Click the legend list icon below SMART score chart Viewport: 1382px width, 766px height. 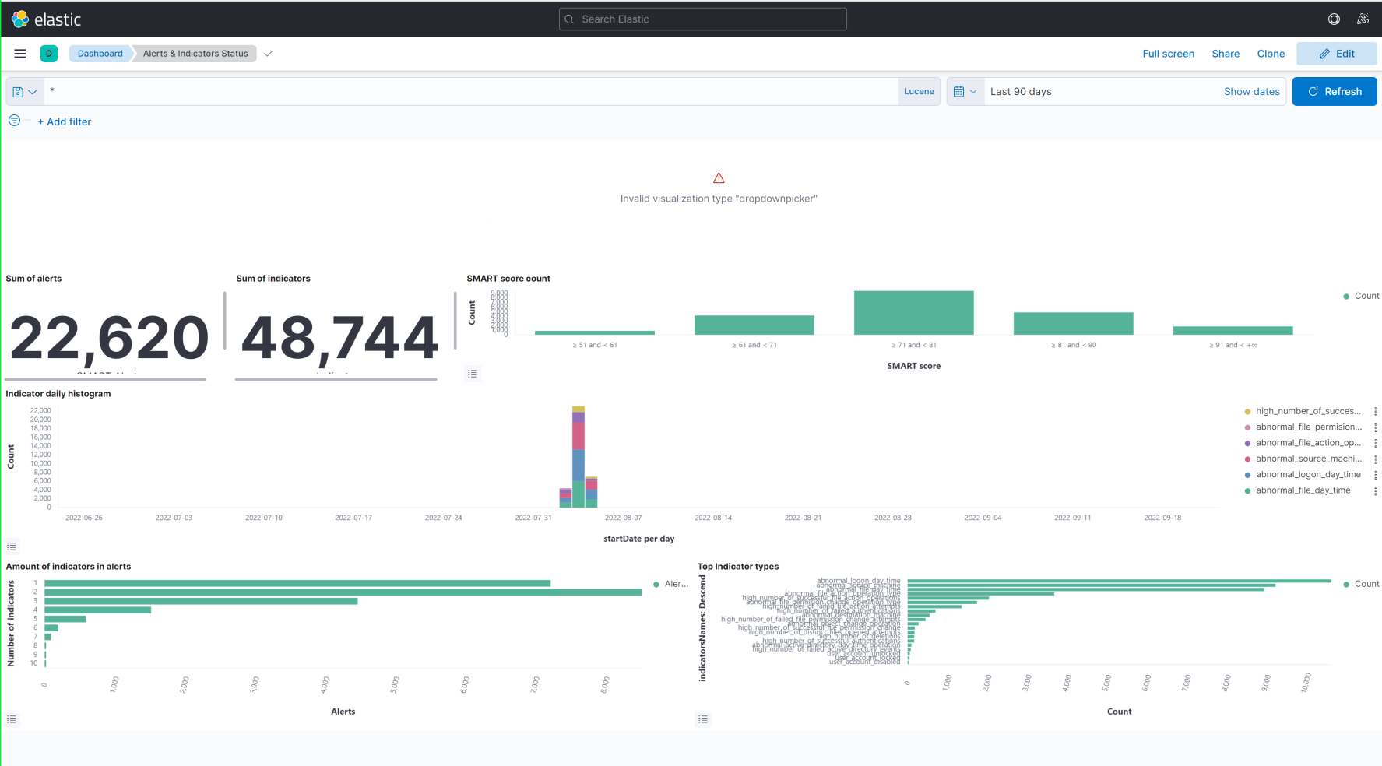pyautogui.click(x=473, y=374)
